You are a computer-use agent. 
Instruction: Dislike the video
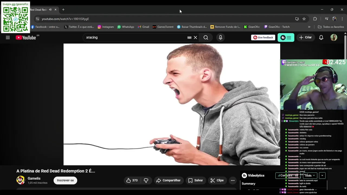coord(146,180)
